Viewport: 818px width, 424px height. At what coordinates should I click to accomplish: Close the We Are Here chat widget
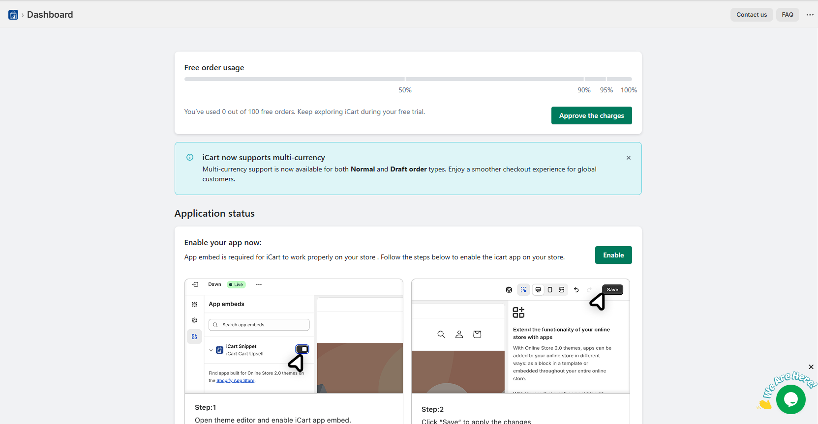(811, 367)
